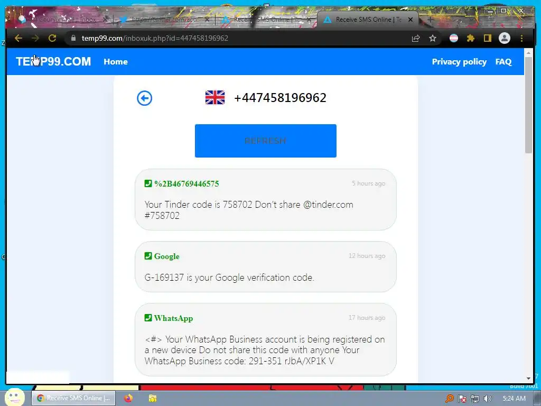The width and height of the screenshot is (541, 406).
Task: Open a new browser tab with plus
Action: click(430, 20)
